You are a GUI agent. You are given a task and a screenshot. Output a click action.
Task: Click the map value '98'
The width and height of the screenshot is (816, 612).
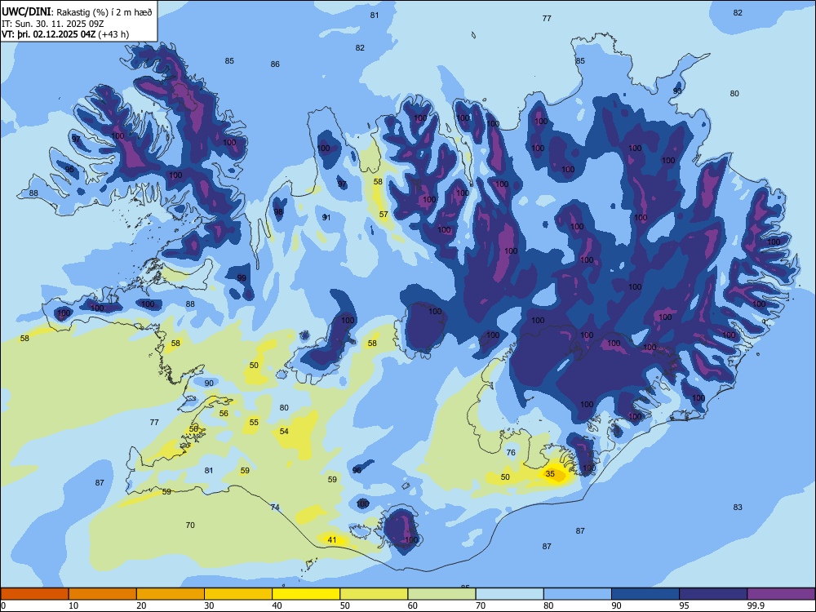click(x=278, y=212)
